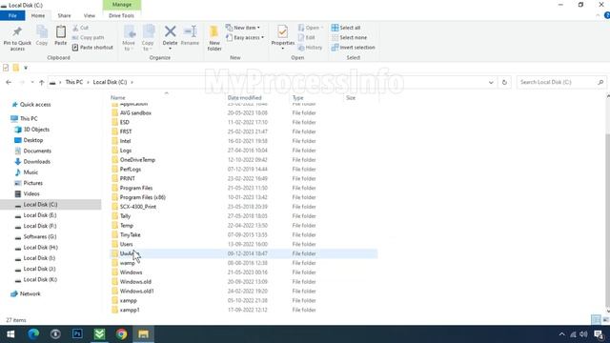Open the ribbon Open button dropdown
Viewport: 610px width, 343px height.
(x=311, y=28)
